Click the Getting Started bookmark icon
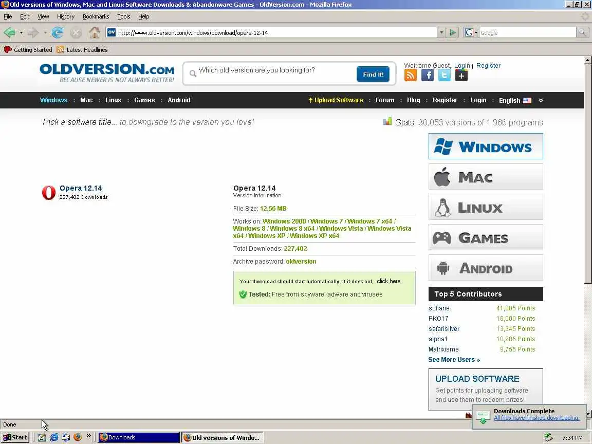 coord(7,49)
